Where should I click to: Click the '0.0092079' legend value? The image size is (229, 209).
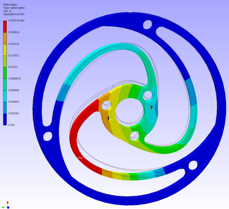15,78
